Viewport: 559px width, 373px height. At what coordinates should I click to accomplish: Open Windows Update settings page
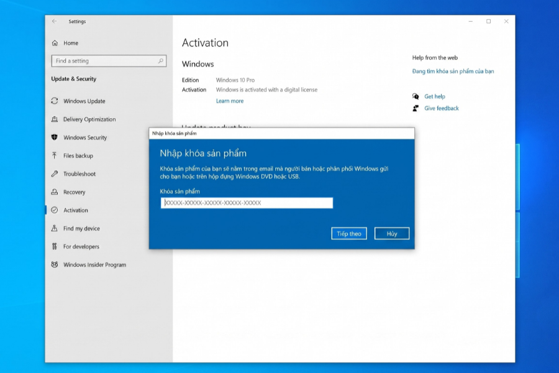[84, 101]
